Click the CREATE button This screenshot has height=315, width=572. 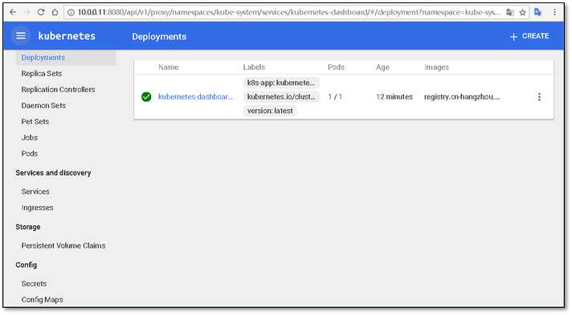(529, 36)
